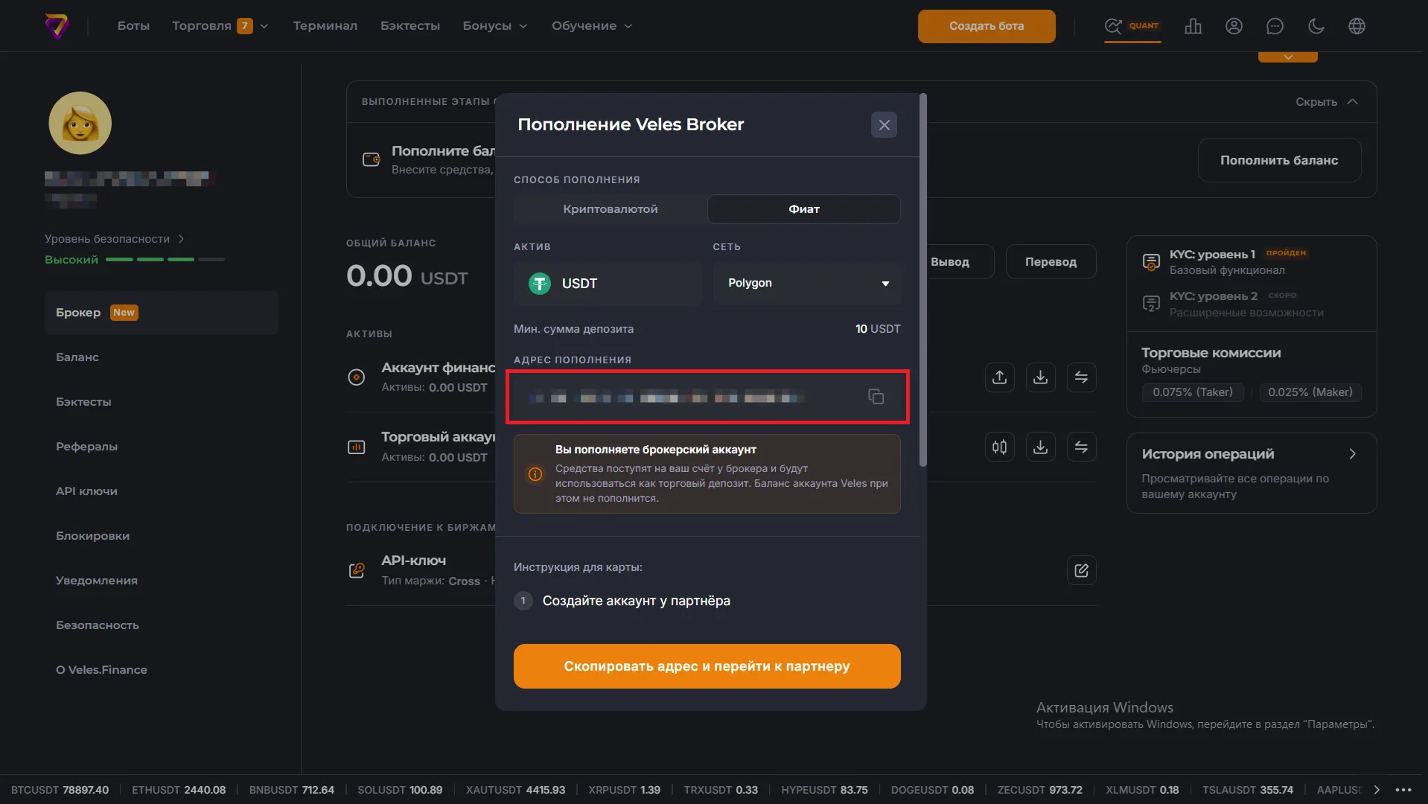Open the Polygon network dropdown
Viewport: 1428px width, 804px height.
point(807,283)
